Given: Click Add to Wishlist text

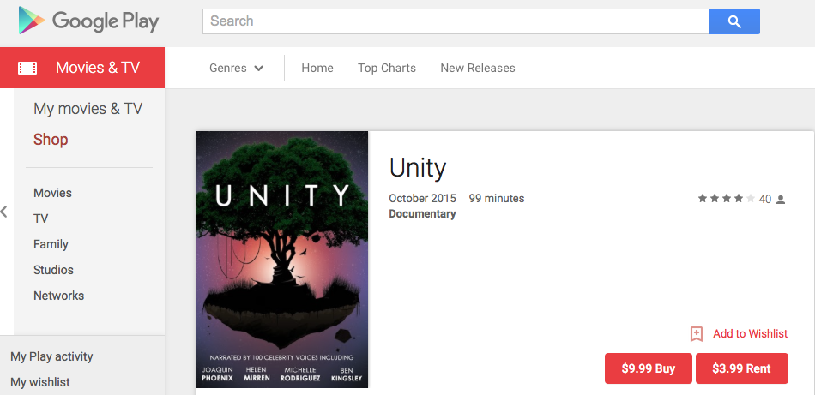Looking at the screenshot, I should (x=750, y=334).
